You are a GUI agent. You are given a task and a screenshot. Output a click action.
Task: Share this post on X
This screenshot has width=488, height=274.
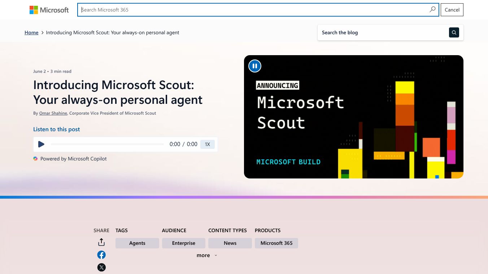pos(101,268)
